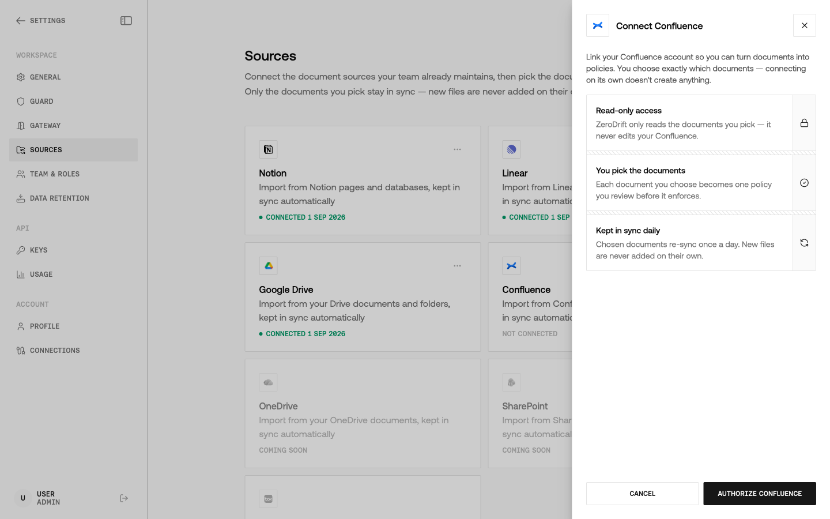Viewport: 830px width, 519px height.
Task: Open Gateway settings page
Action: [73, 126]
